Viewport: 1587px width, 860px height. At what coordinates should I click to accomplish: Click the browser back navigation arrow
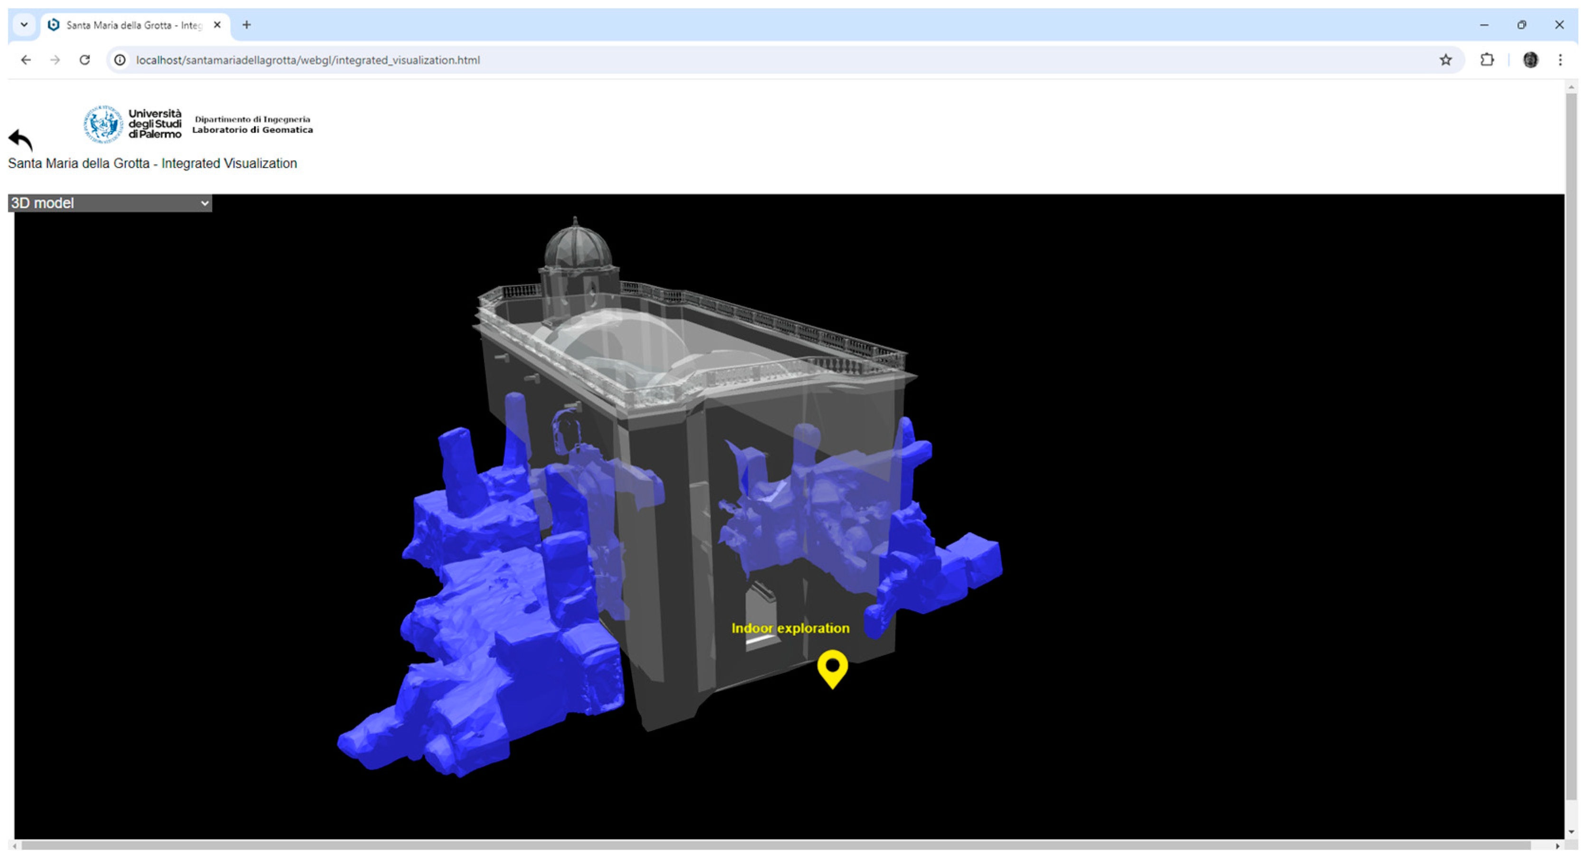point(26,60)
